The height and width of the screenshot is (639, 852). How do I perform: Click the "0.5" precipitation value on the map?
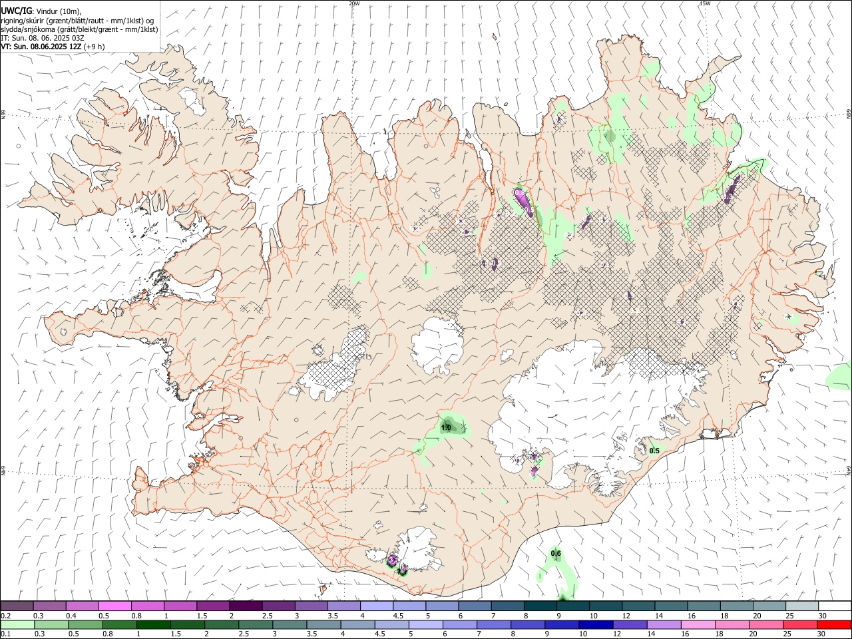[x=654, y=451]
